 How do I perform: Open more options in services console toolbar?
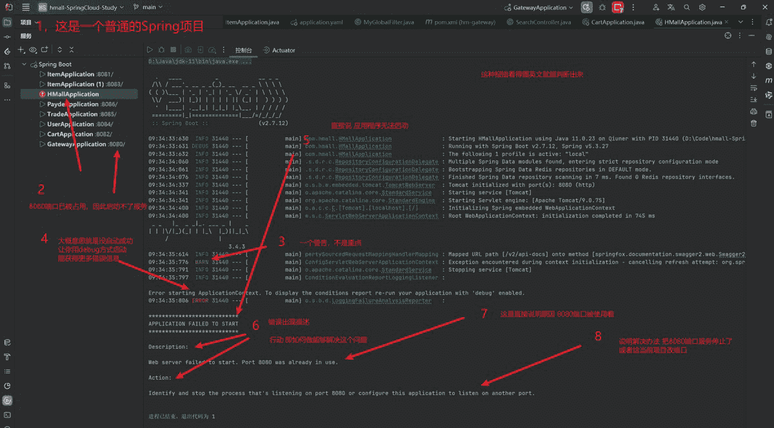pyautogui.click(x=223, y=50)
